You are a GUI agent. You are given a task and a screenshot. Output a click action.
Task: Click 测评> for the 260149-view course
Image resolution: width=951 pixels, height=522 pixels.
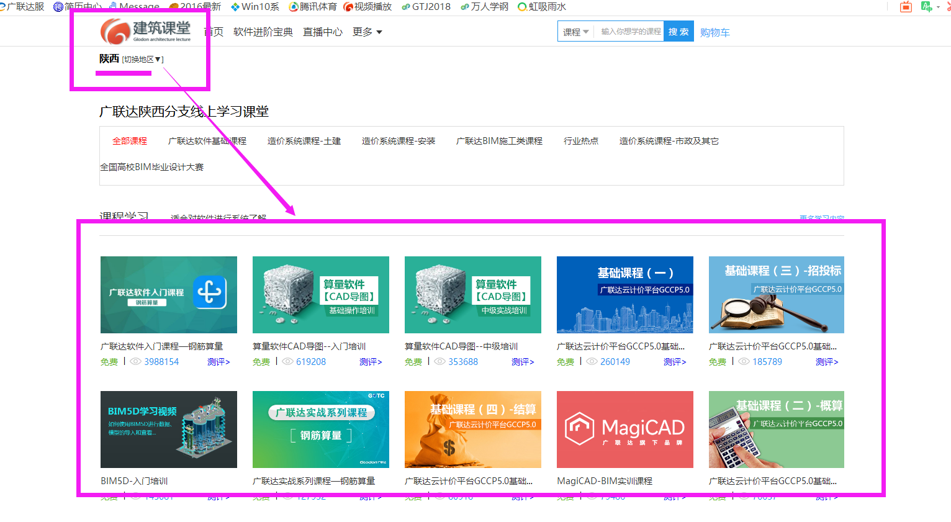(x=675, y=362)
